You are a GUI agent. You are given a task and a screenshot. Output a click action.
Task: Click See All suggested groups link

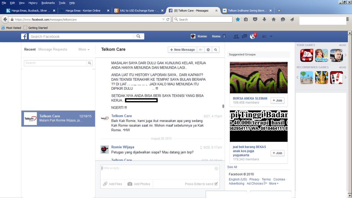pos(232,167)
